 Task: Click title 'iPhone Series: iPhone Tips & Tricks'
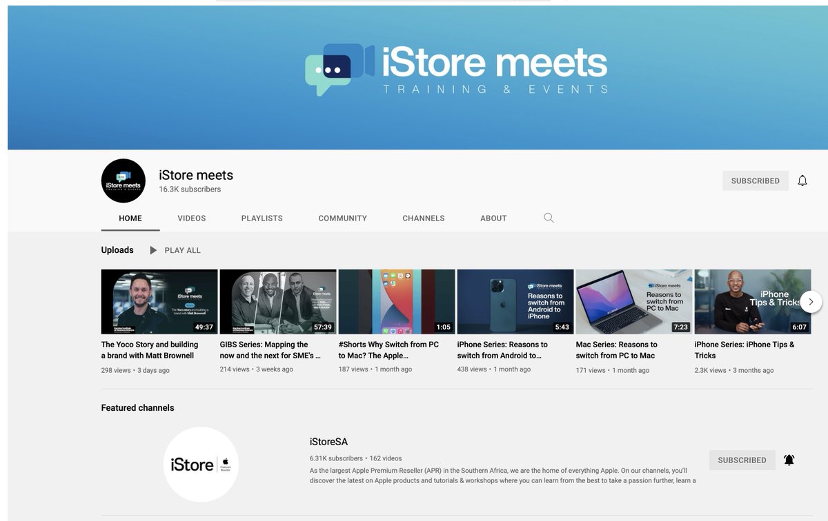tap(745, 350)
